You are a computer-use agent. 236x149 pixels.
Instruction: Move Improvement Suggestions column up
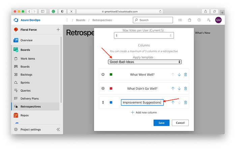173,102
